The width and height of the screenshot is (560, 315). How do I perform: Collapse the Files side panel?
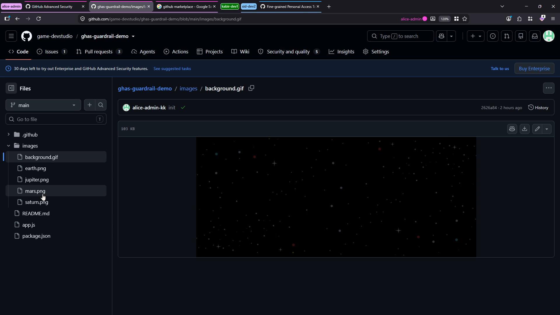11,88
